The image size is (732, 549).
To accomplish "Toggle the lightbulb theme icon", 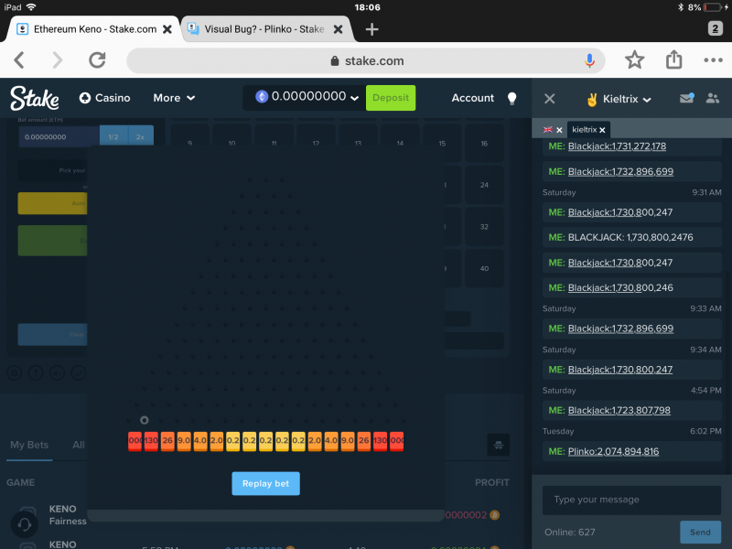I will (512, 98).
